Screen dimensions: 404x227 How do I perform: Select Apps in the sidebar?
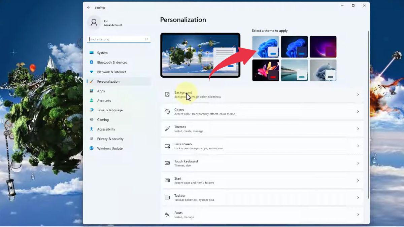click(119, 91)
